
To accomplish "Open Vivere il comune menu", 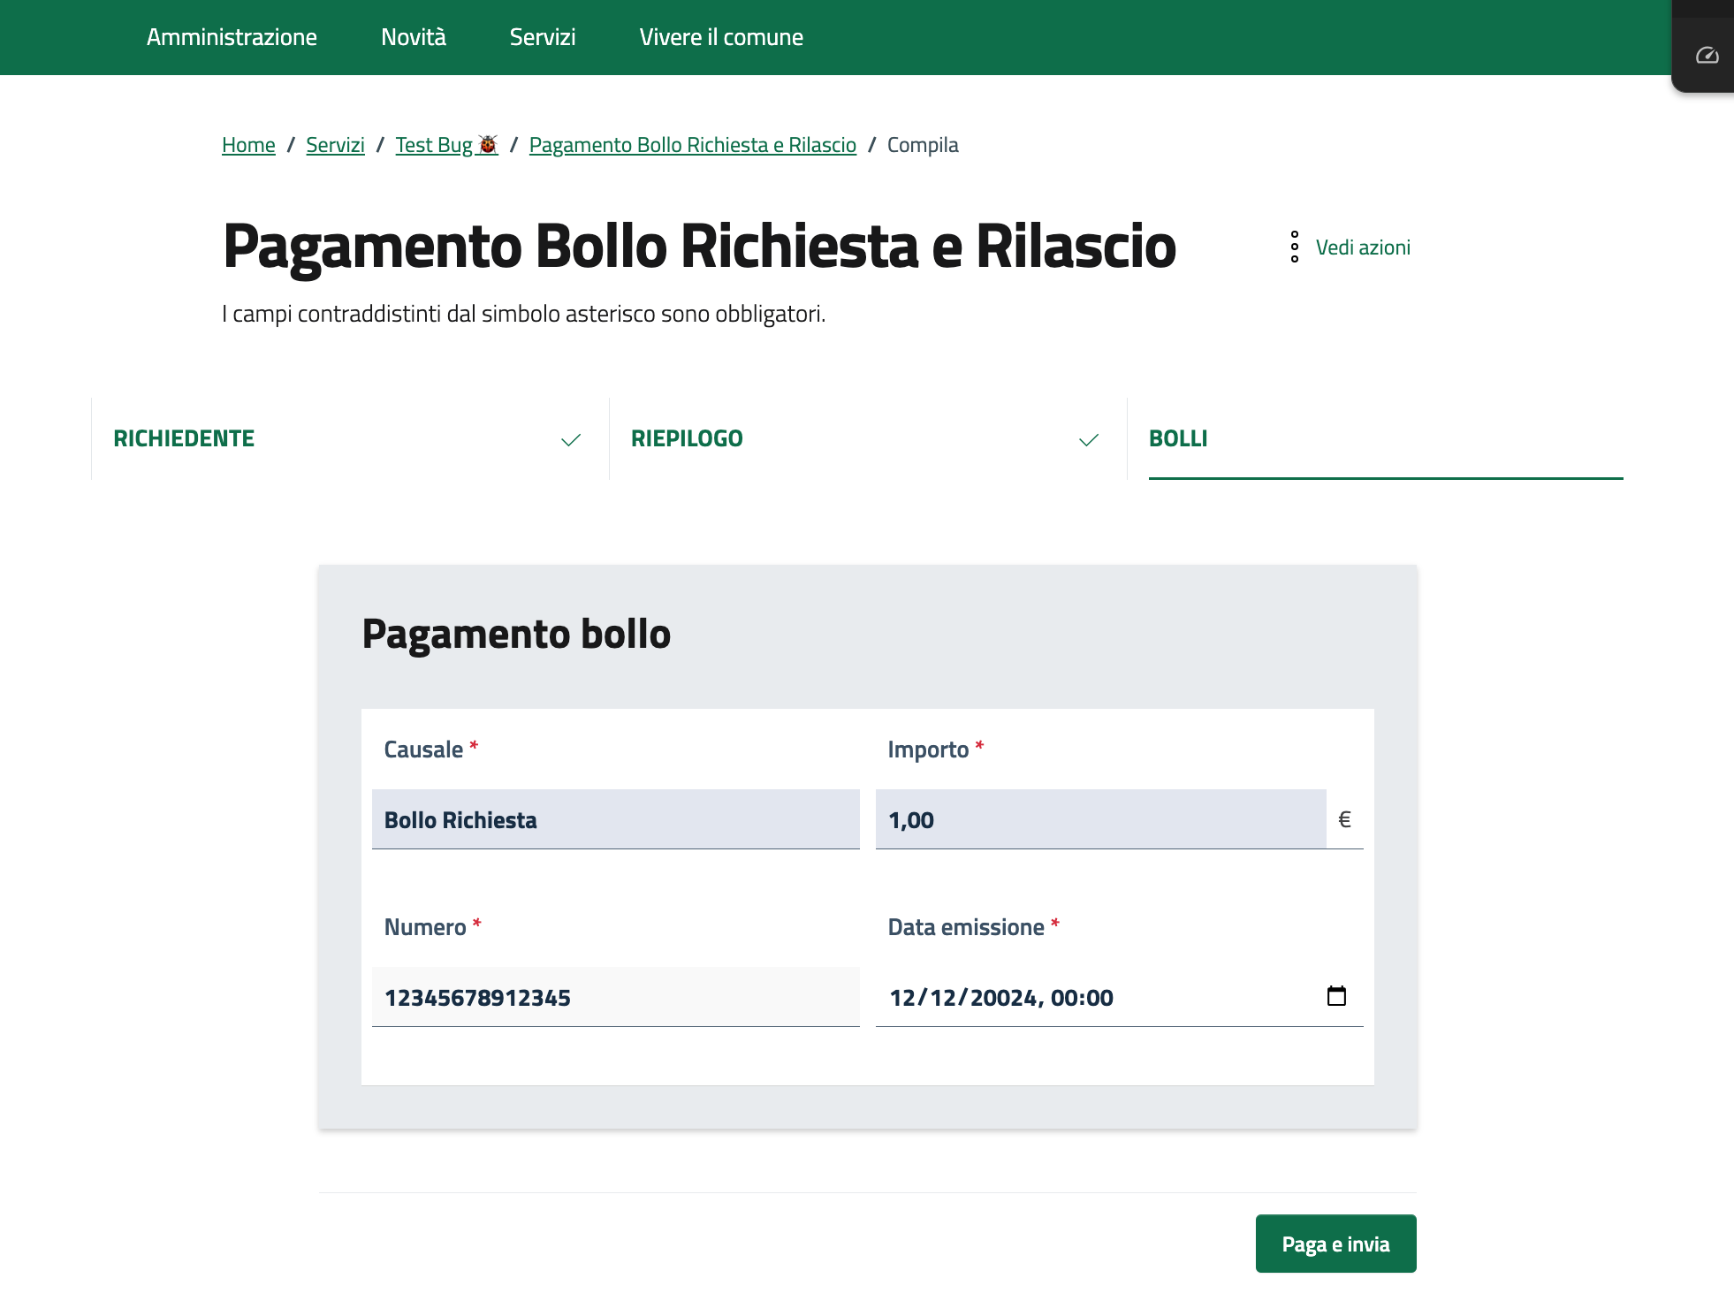I will coord(721,37).
